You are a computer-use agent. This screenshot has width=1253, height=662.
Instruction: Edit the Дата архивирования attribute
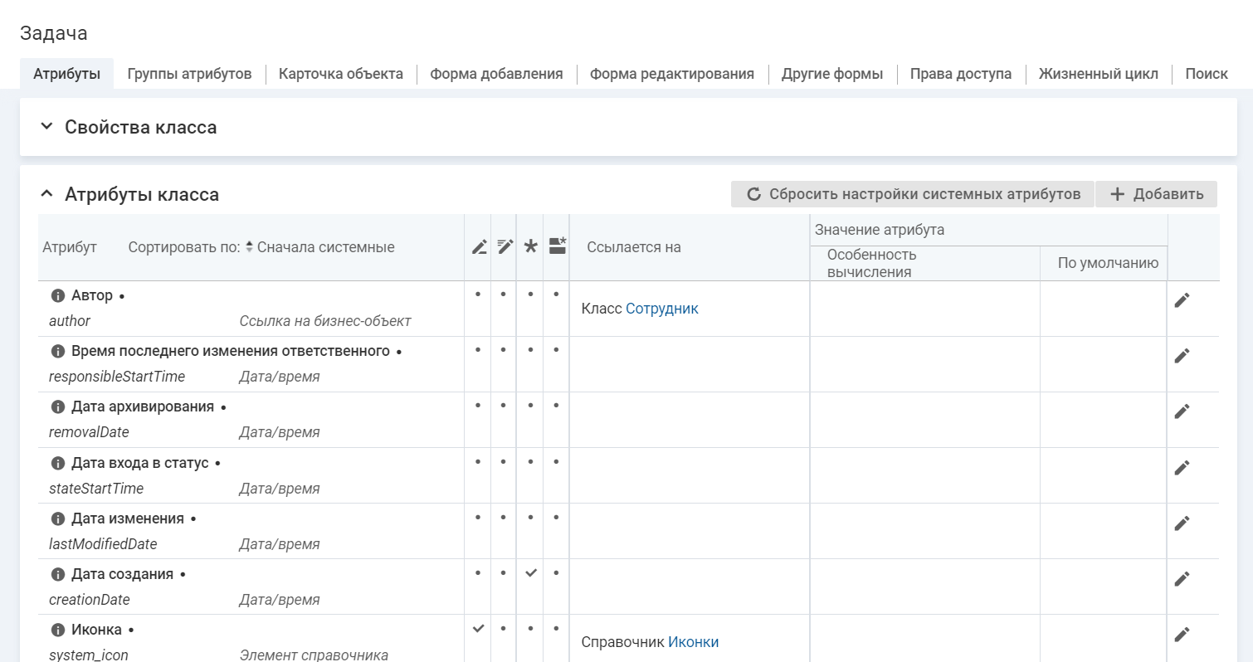pyautogui.click(x=1182, y=411)
